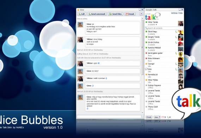Click the Gmail inbox icon showing 3

click(x=163, y=117)
